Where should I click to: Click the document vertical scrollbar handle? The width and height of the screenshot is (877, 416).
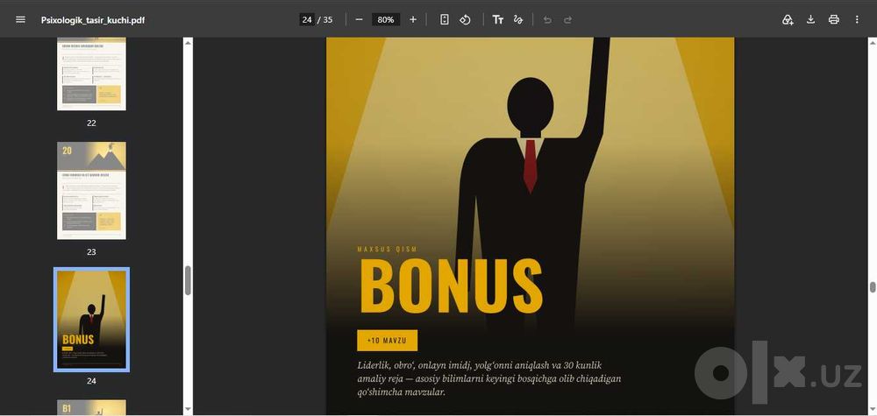872,287
